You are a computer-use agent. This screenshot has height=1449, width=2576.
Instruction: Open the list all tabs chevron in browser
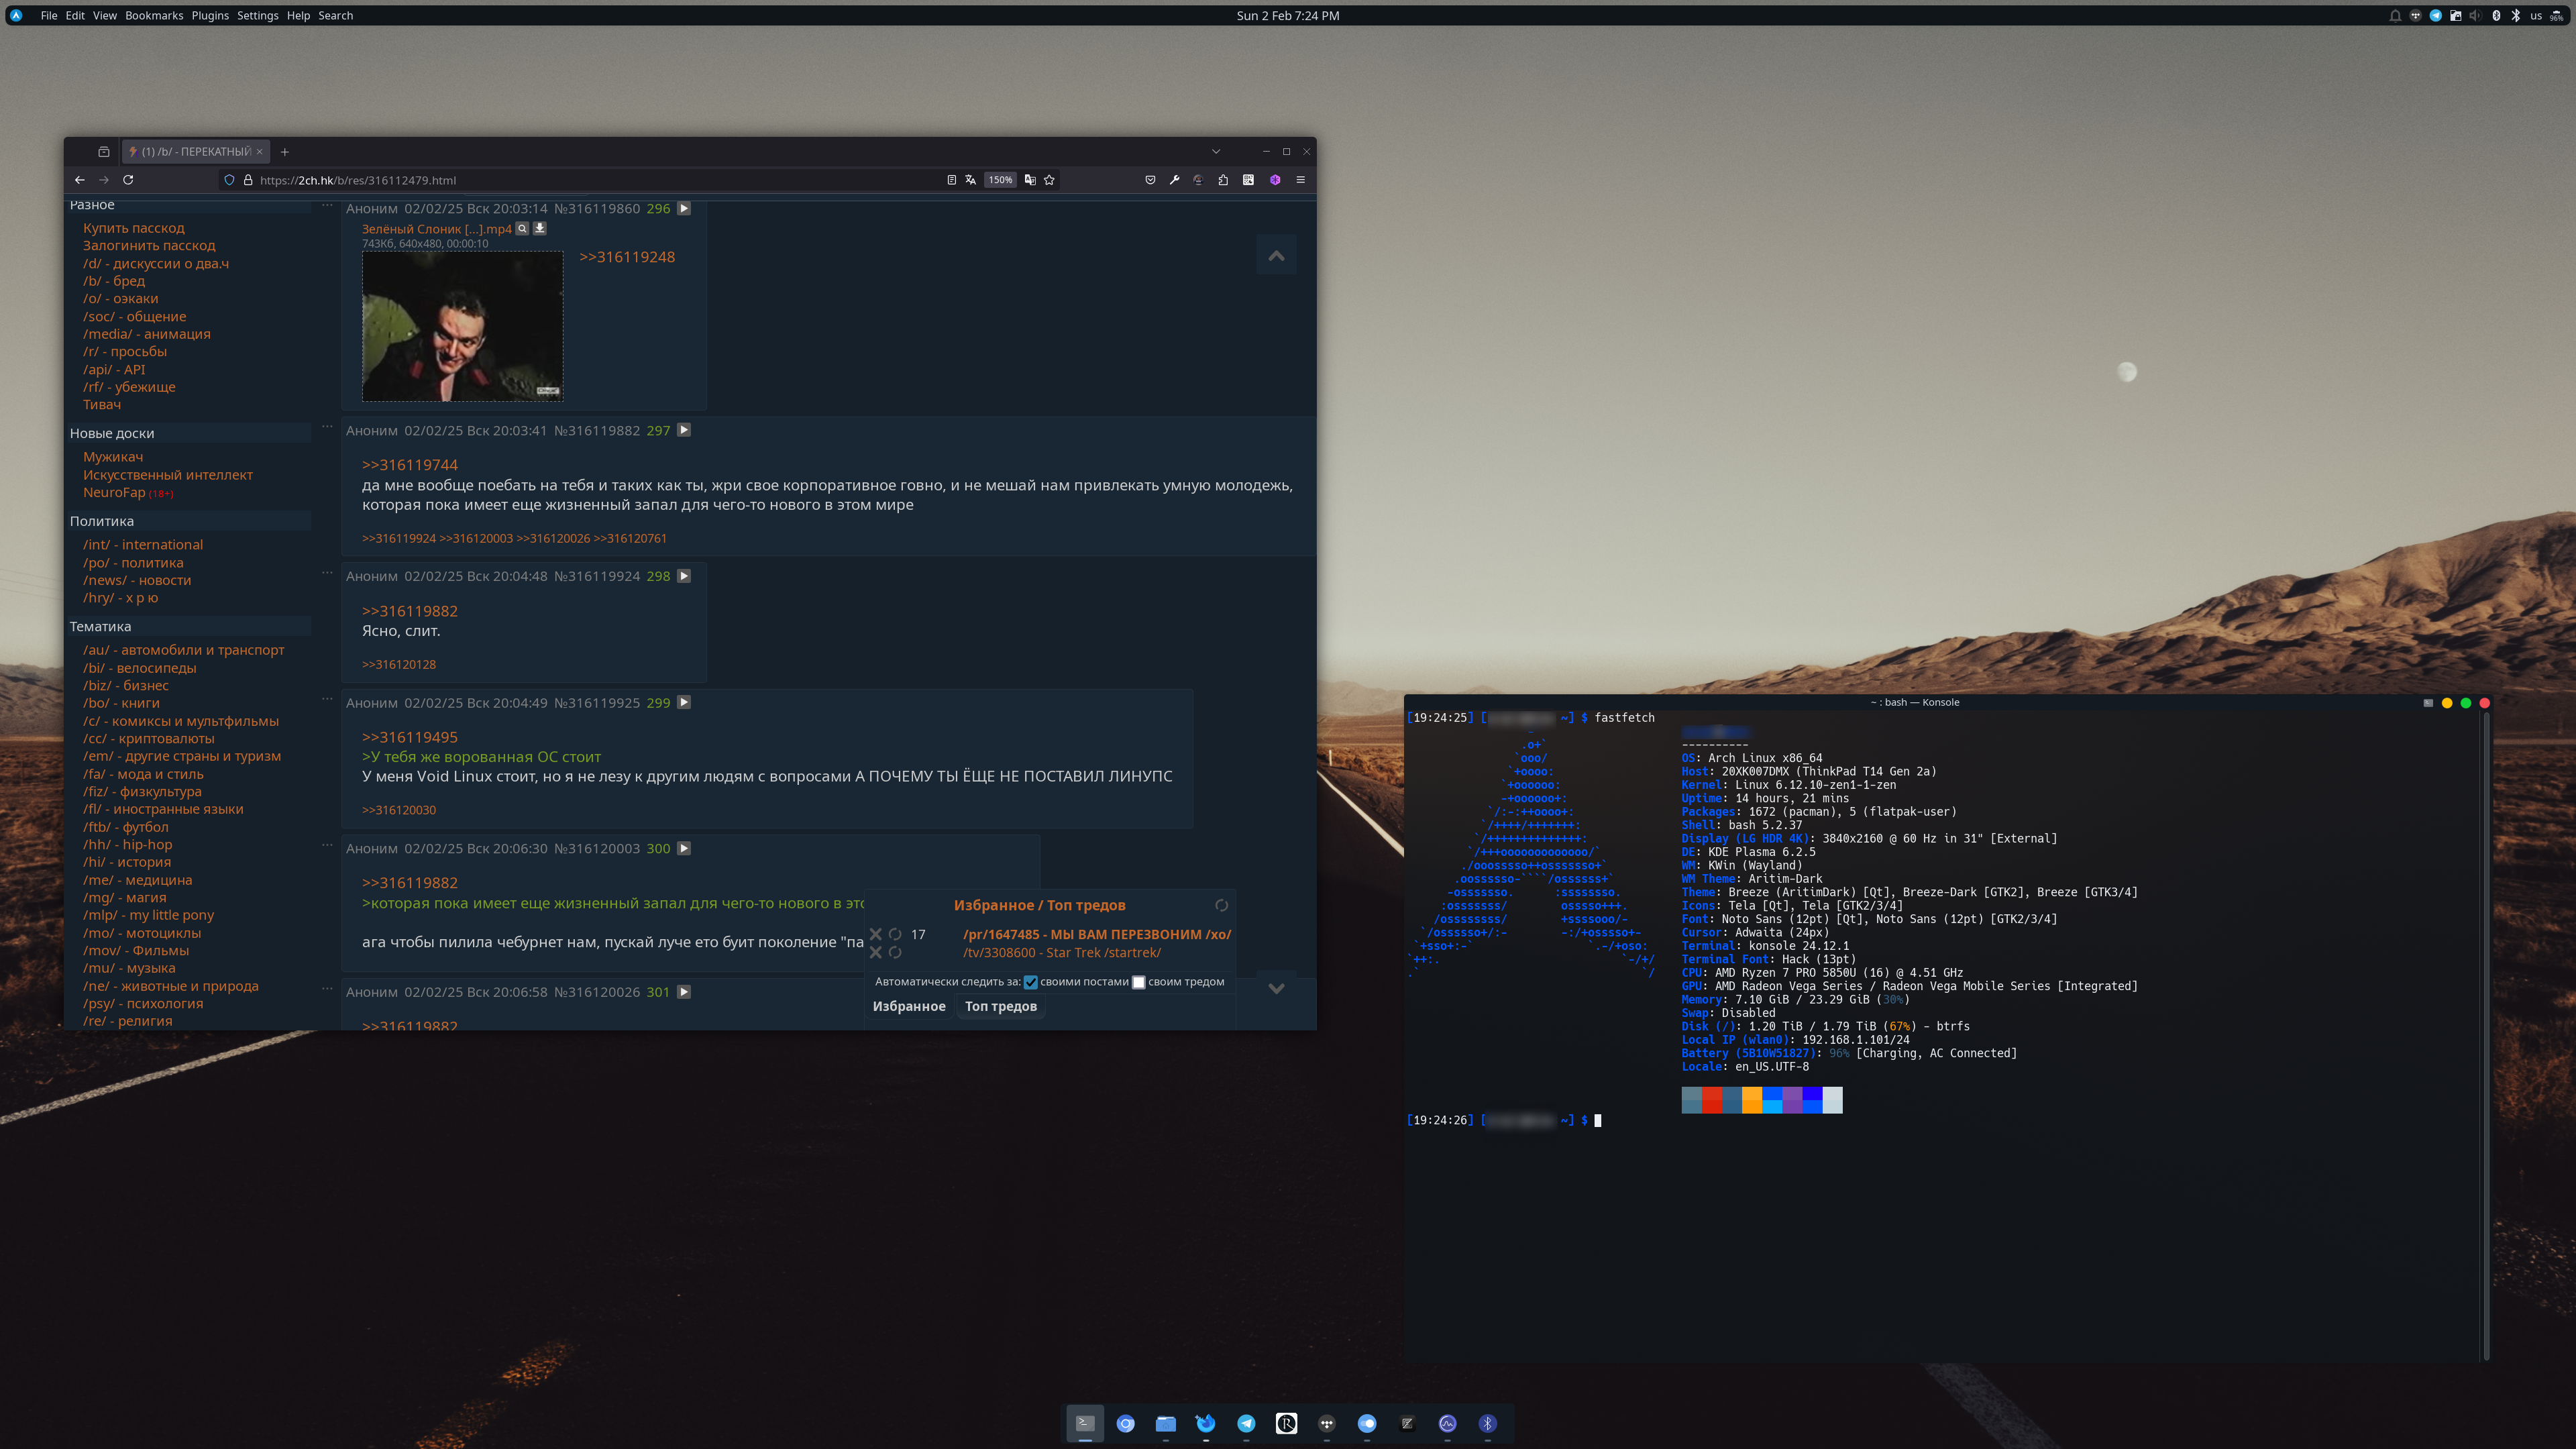pyautogui.click(x=1216, y=152)
